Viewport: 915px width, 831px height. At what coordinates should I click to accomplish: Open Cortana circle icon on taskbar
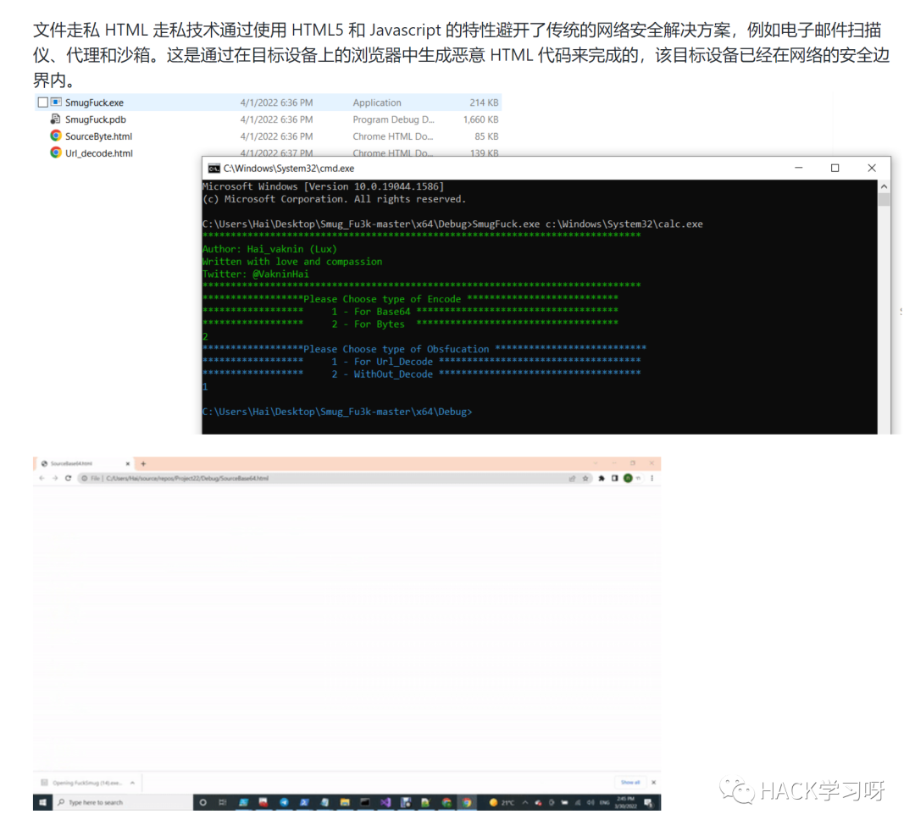point(203,803)
